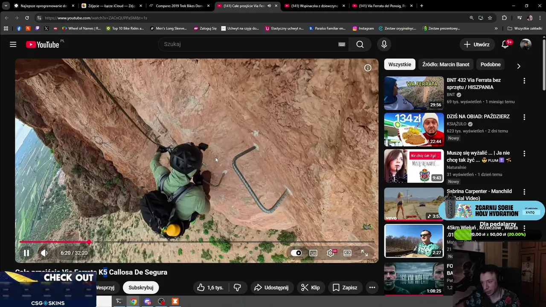Open the on-screen keyboard in search box
The image size is (546, 307).
coord(342,44)
